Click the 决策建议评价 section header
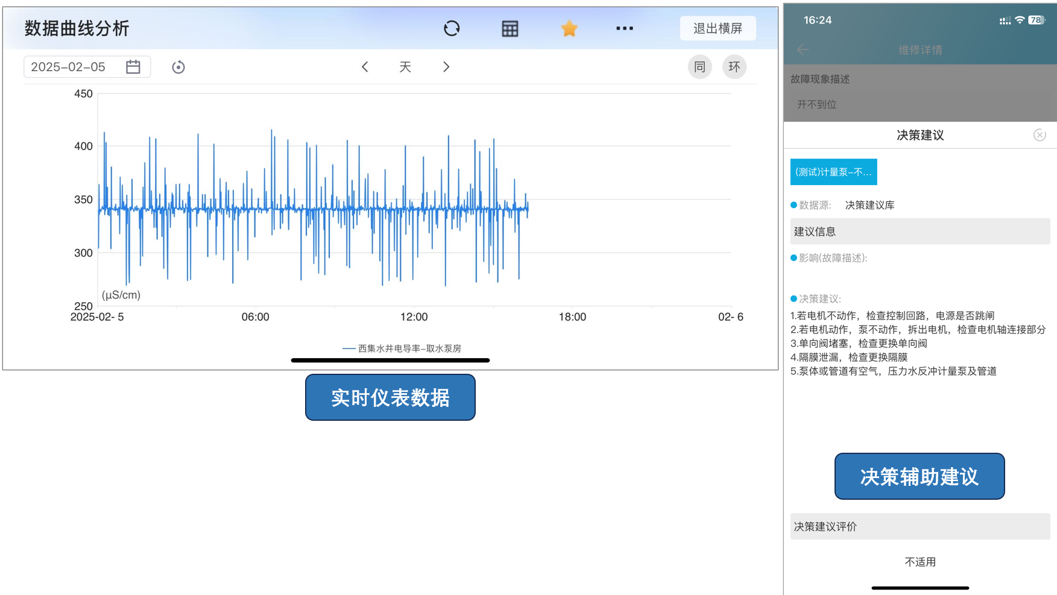The image size is (1057, 595). [920, 526]
